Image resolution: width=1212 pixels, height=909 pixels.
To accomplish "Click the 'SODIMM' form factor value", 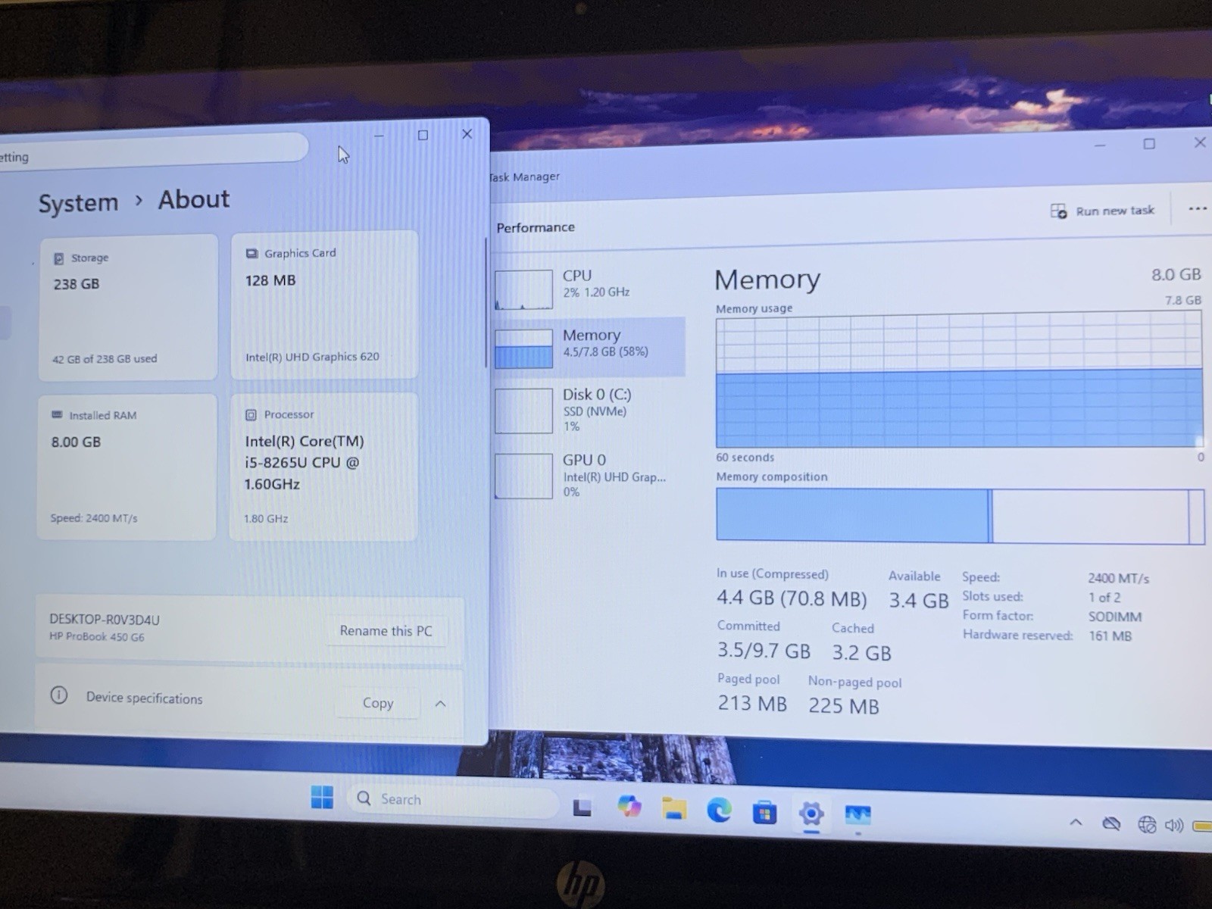I will point(1114,617).
